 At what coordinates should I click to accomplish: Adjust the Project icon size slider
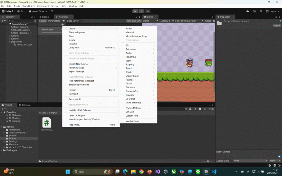tap(208, 161)
